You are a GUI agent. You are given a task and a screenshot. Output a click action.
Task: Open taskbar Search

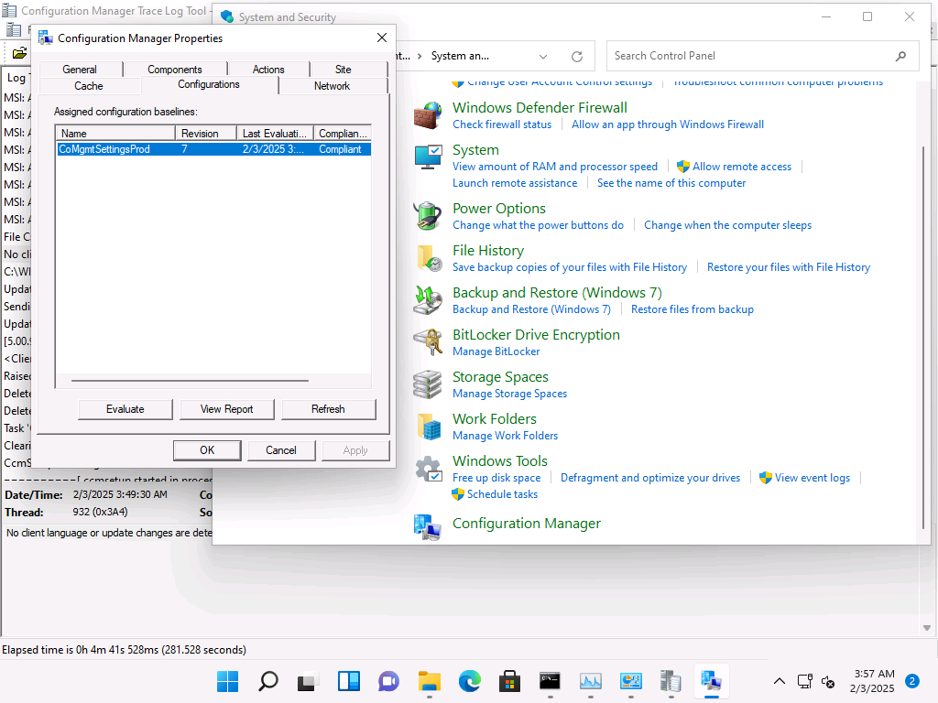[x=268, y=681]
